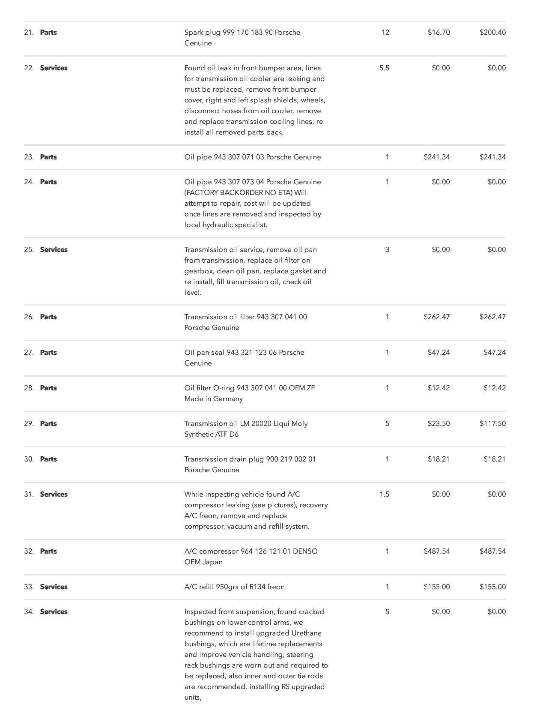
Task: Select Liqui Moly transmission oil description
Action: pos(246,429)
